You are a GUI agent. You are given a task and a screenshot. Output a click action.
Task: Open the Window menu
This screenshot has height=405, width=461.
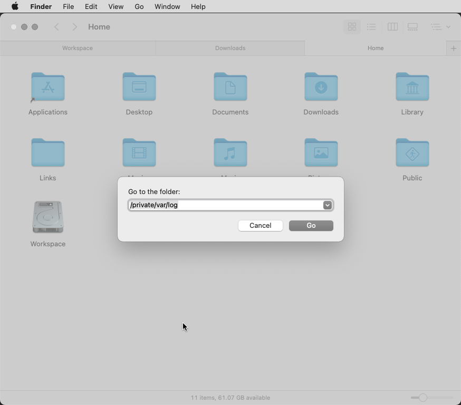167,6
